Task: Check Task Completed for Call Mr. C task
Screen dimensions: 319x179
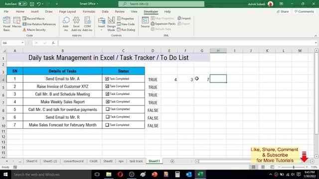Action: pyautogui.click(x=108, y=109)
